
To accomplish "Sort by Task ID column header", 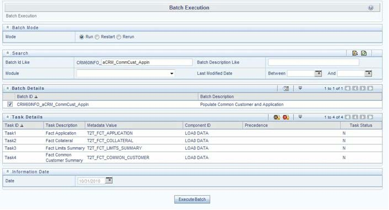I will (x=14, y=125).
